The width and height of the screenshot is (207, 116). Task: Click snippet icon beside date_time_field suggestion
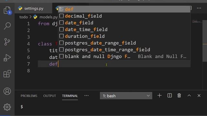click(61, 29)
